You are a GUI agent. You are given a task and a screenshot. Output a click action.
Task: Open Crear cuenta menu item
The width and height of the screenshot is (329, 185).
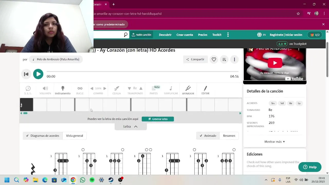tap(185, 35)
